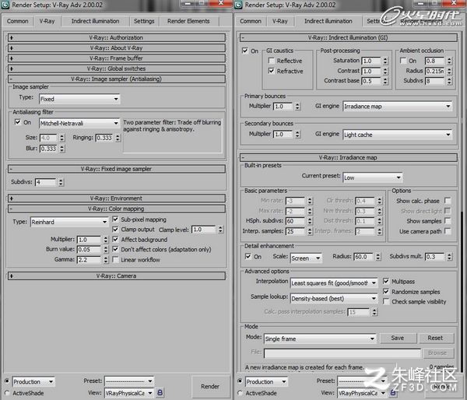
Task: Open the Single frame Mode dropdown
Action: [320, 339]
